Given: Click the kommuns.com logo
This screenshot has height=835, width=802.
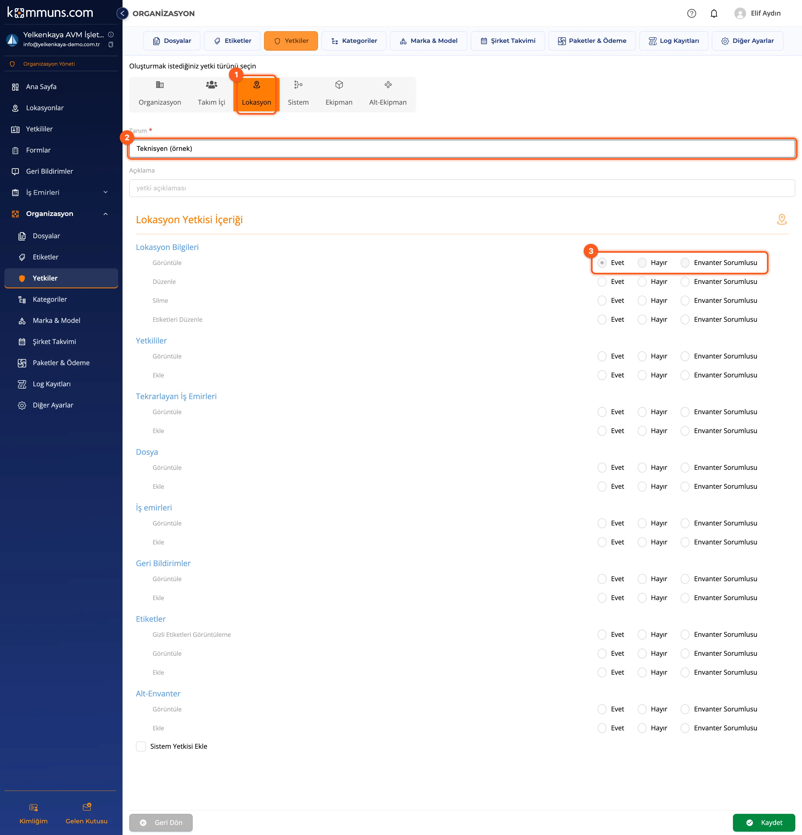Looking at the screenshot, I should click(x=50, y=13).
